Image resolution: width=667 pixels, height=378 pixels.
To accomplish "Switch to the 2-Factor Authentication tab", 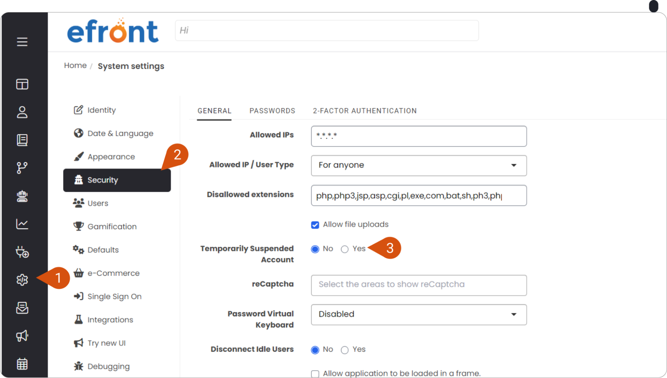I will 365,111.
